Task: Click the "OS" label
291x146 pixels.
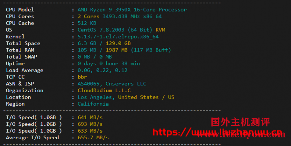Action: [9, 30]
